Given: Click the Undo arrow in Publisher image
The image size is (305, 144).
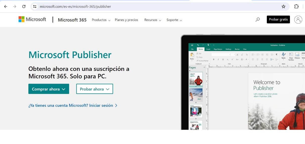Looking at the screenshot, I should click(x=198, y=45).
